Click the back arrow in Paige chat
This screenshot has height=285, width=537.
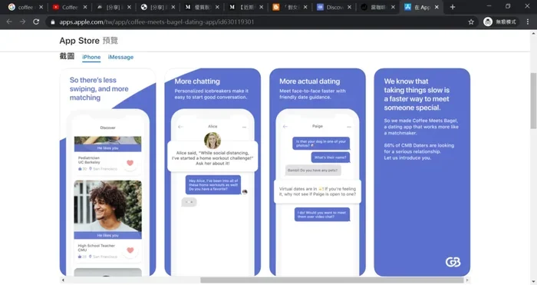coord(285,127)
